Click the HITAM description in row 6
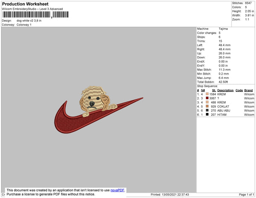Viewport: 256px width, 198px height. click(x=222, y=115)
